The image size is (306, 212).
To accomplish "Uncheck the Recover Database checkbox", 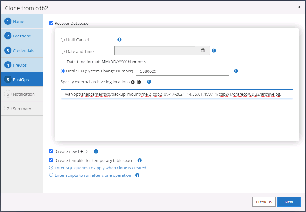I will click(51, 23).
